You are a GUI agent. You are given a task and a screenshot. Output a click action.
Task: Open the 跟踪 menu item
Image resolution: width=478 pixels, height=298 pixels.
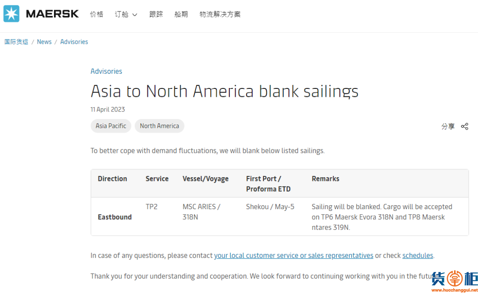[156, 14]
